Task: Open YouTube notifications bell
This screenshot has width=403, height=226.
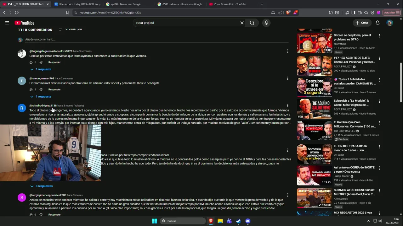Action: 377,23
